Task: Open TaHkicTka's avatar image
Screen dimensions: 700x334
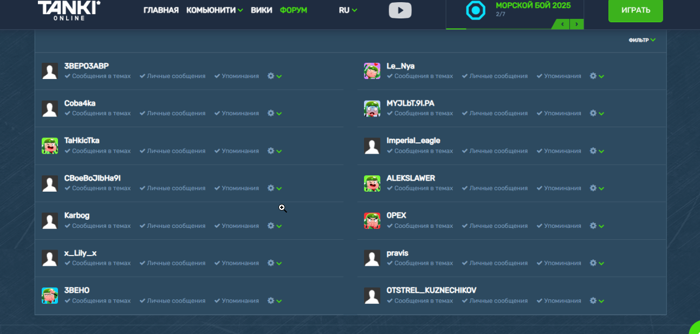Action: pos(50,146)
